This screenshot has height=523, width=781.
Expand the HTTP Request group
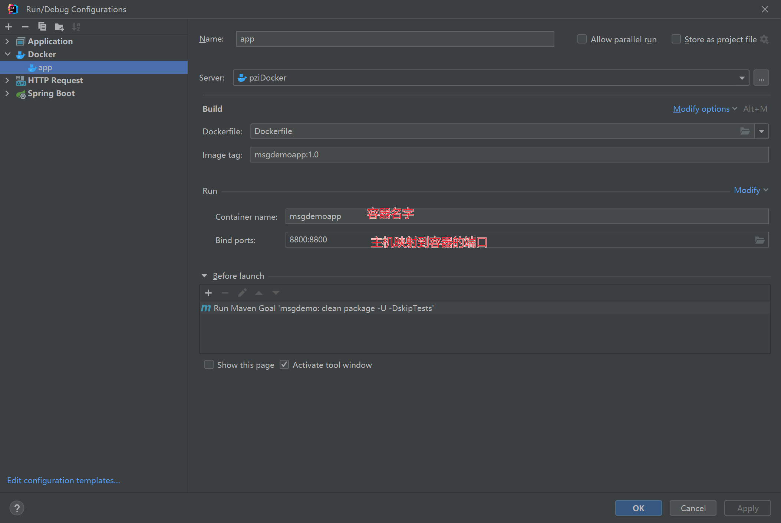pos(7,80)
